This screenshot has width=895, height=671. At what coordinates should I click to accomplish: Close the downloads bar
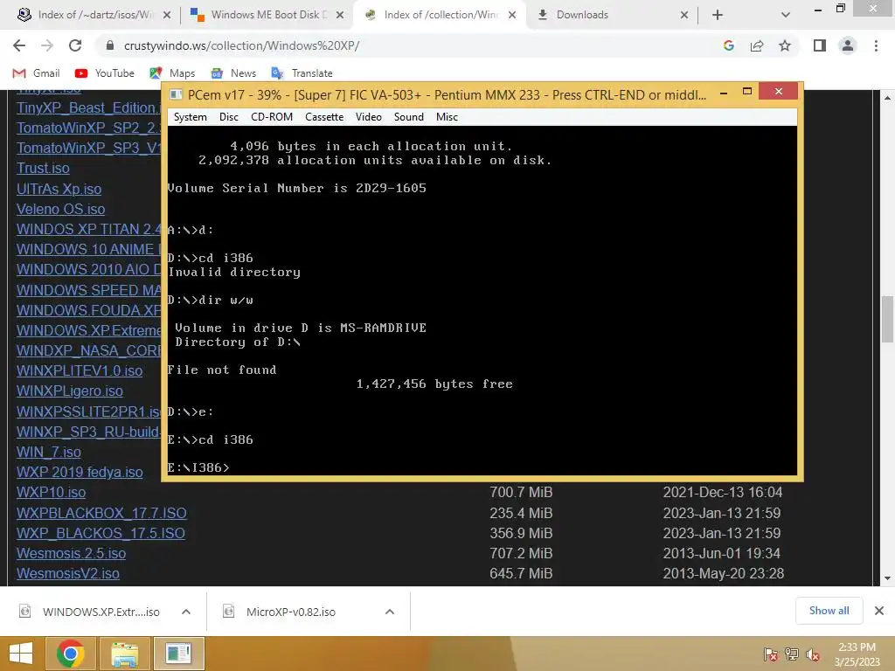click(879, 611)
